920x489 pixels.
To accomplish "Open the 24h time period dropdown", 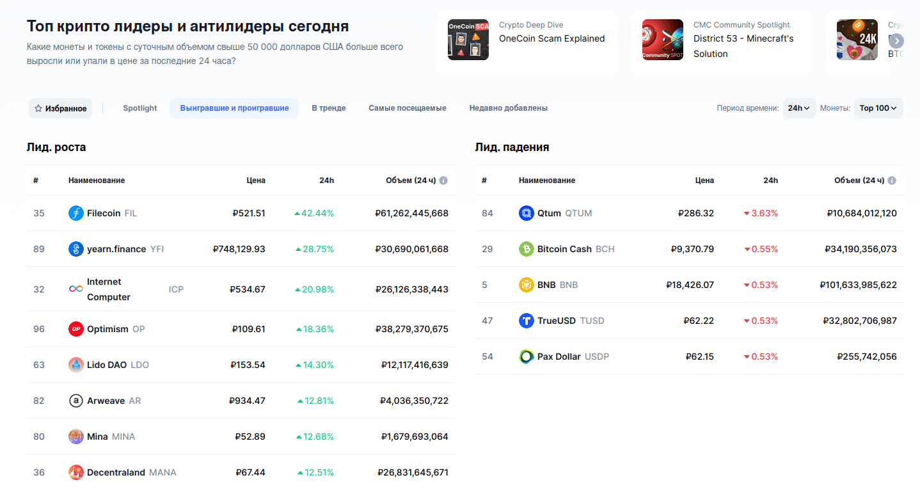I will coord(798,108).
